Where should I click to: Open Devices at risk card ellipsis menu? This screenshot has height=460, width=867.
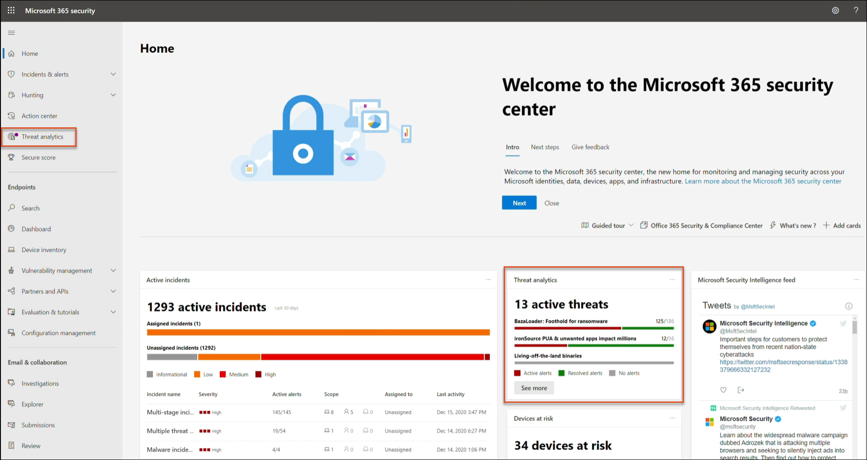672,418
